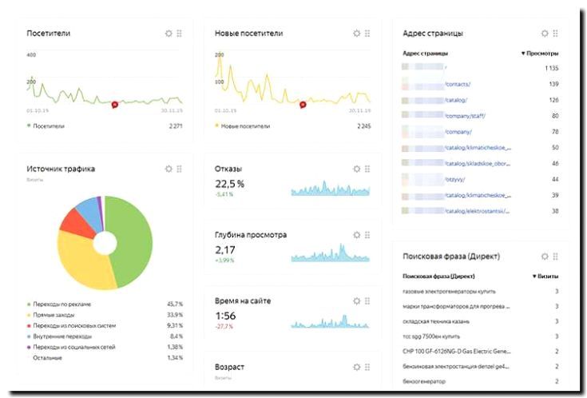The width and height of the screenshot is (587, 398).
Task: Click red marker on Посетители graph
Action: click(114, 104)
